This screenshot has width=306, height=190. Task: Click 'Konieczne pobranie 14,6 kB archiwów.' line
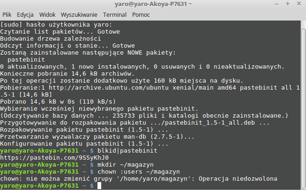tap(67, 74)
